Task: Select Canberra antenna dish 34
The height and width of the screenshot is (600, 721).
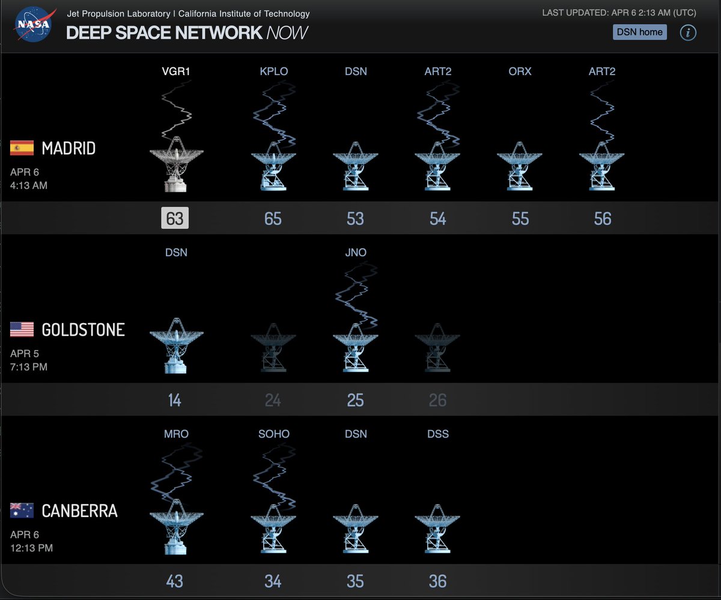Action: [273, 529]
